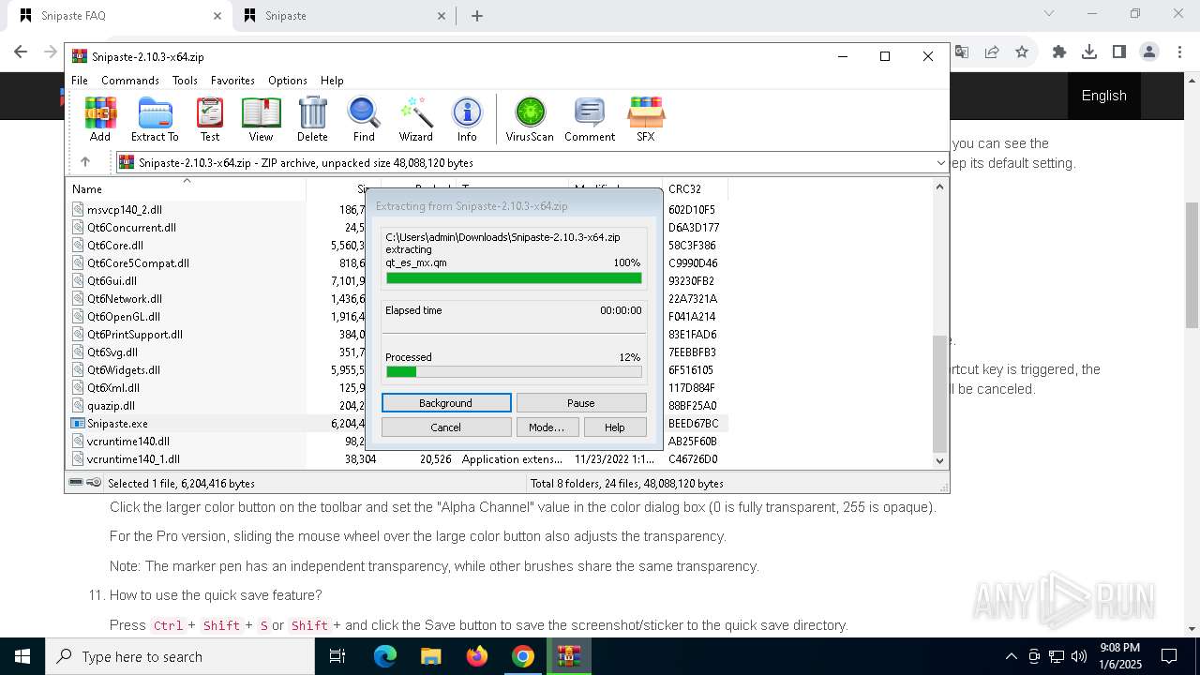Viewport: 1200px width, 675px height.
Task: Click the taskbar search box
Action: [180, 656]
